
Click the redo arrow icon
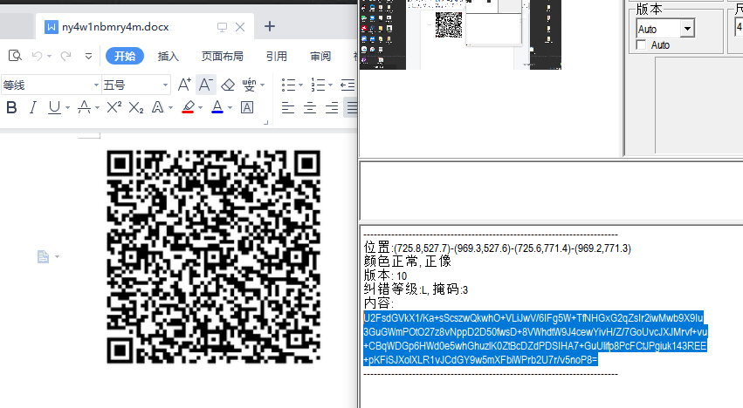pyautogui.click(x=65, y=56)
